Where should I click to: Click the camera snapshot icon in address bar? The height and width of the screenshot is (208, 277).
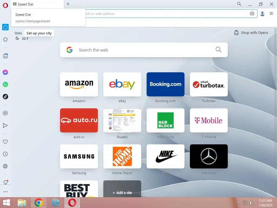(252, 14)
